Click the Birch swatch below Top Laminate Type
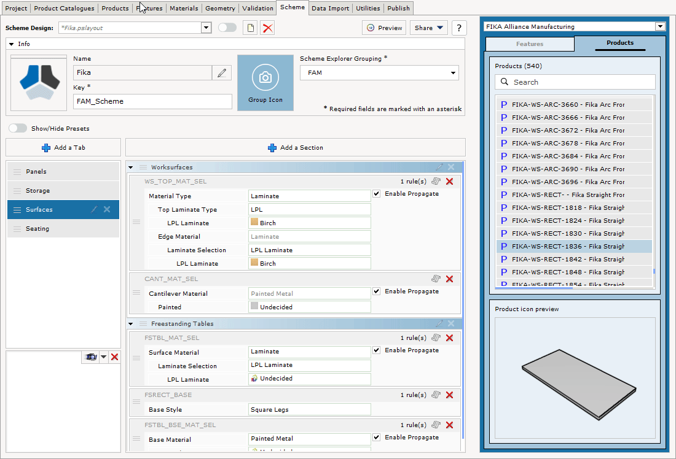The width and height of the screenshot is (676, 459). pyautogui.click(x=254, y=222)
